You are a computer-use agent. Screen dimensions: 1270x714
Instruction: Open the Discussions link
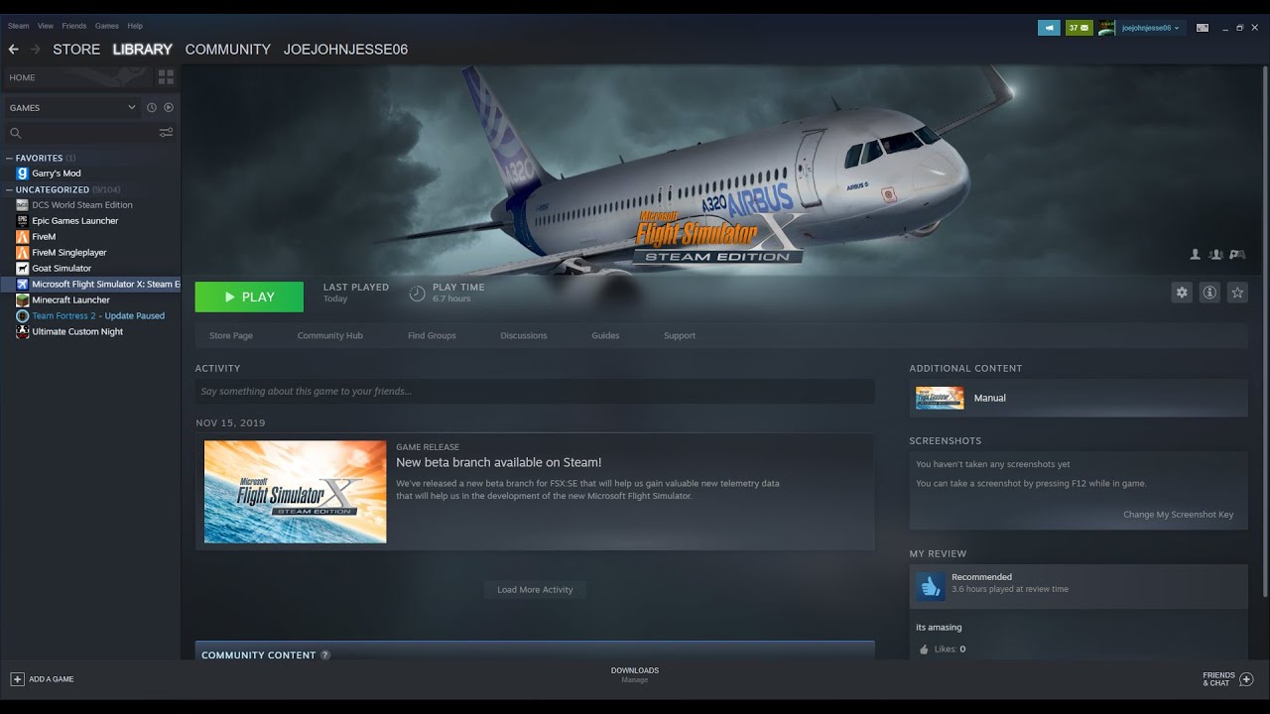point(524,335)
